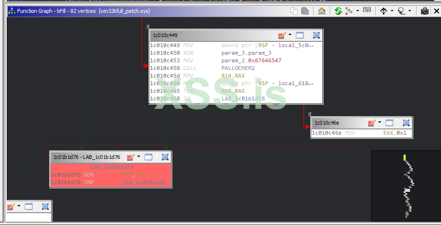441x226 pixels.
Task: Set background color for block 1c010c46e
Action: click(x=372, y=123)
